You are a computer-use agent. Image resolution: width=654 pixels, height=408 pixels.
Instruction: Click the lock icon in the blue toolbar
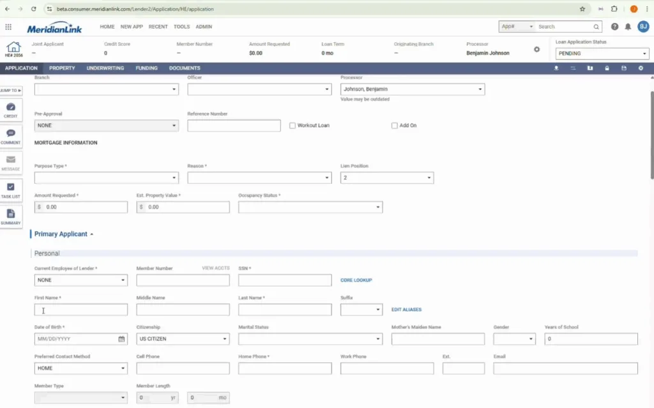coord(607,68)
